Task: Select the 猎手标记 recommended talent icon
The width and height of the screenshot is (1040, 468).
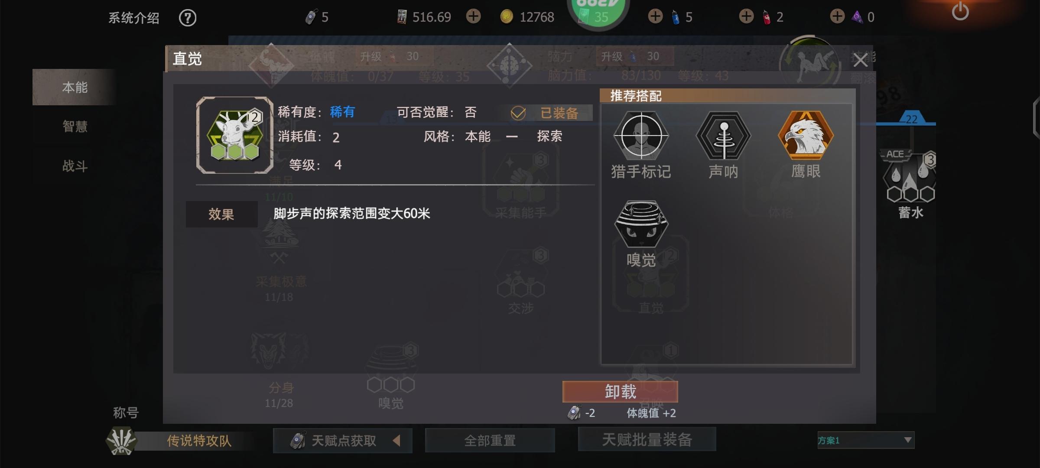Action: click(x=641, y=136)
